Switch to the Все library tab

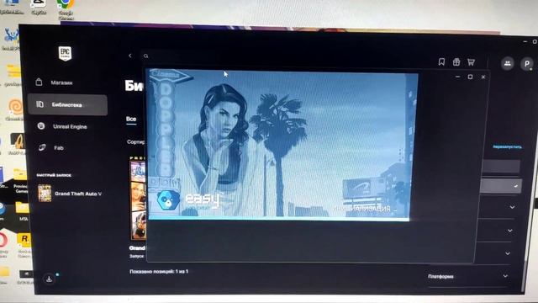click(x=131, y=120)
